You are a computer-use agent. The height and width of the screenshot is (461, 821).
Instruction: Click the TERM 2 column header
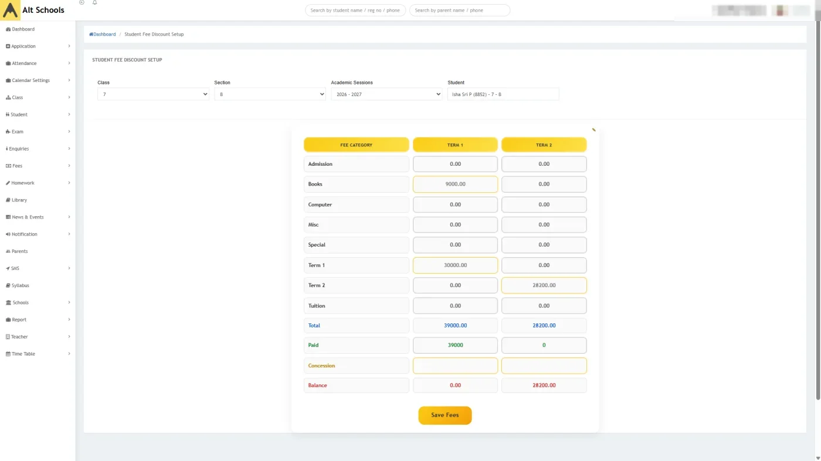(x=544, y=145)
